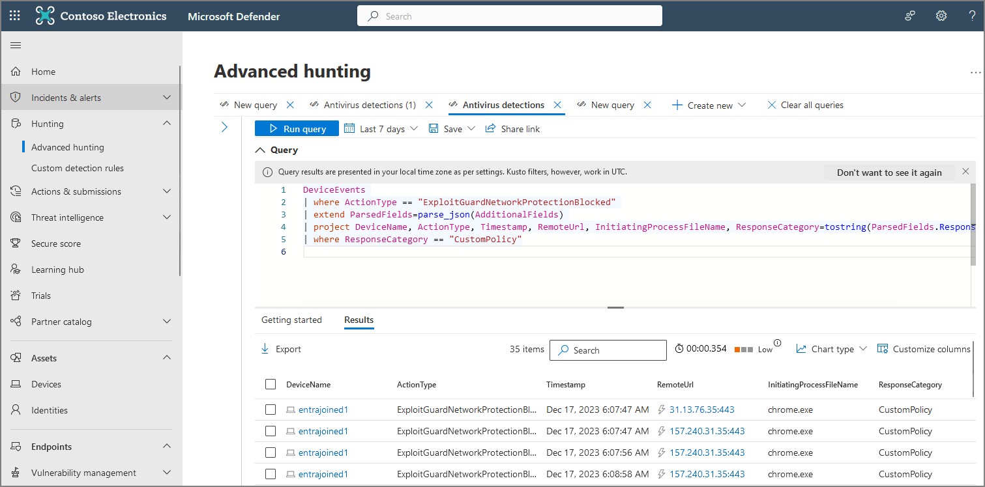Click the info icon next to Low

777,343
